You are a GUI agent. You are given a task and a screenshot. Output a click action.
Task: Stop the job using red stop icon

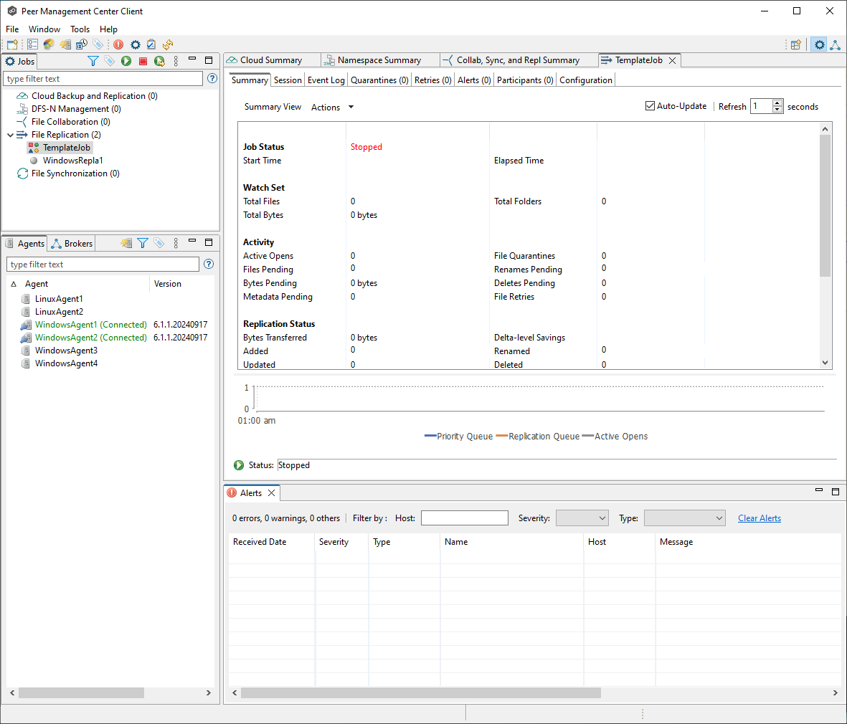(141, 61)
